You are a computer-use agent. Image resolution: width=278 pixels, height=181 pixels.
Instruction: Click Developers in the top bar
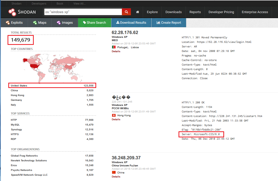tap(39, 4)
